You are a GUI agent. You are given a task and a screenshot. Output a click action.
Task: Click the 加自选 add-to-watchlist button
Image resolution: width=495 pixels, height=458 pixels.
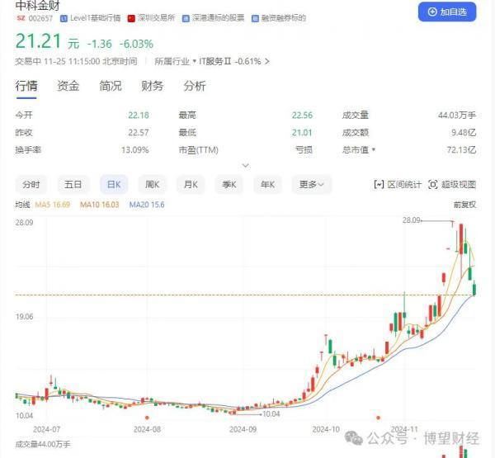pyautogui.click(x=447, y=12)
